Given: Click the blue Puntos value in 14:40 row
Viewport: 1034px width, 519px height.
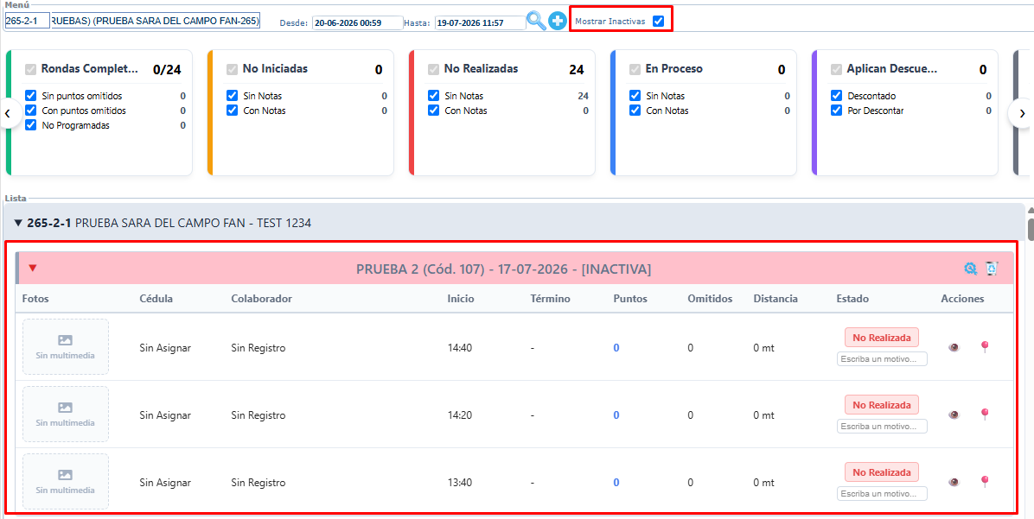Looking at the screenshot, I should pos(616,348).
